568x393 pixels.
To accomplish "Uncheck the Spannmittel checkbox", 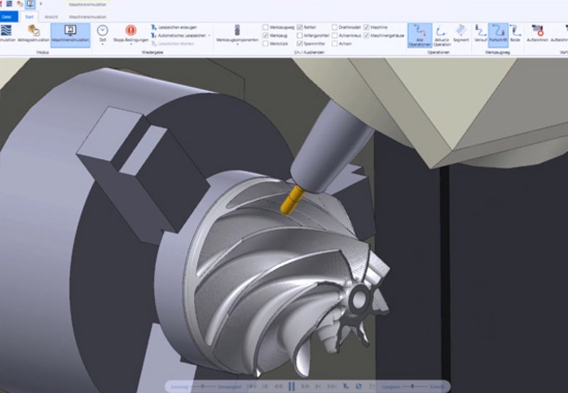I will pos(299,43).
